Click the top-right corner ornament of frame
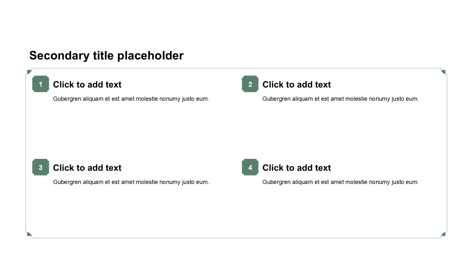 pos(443,71)
